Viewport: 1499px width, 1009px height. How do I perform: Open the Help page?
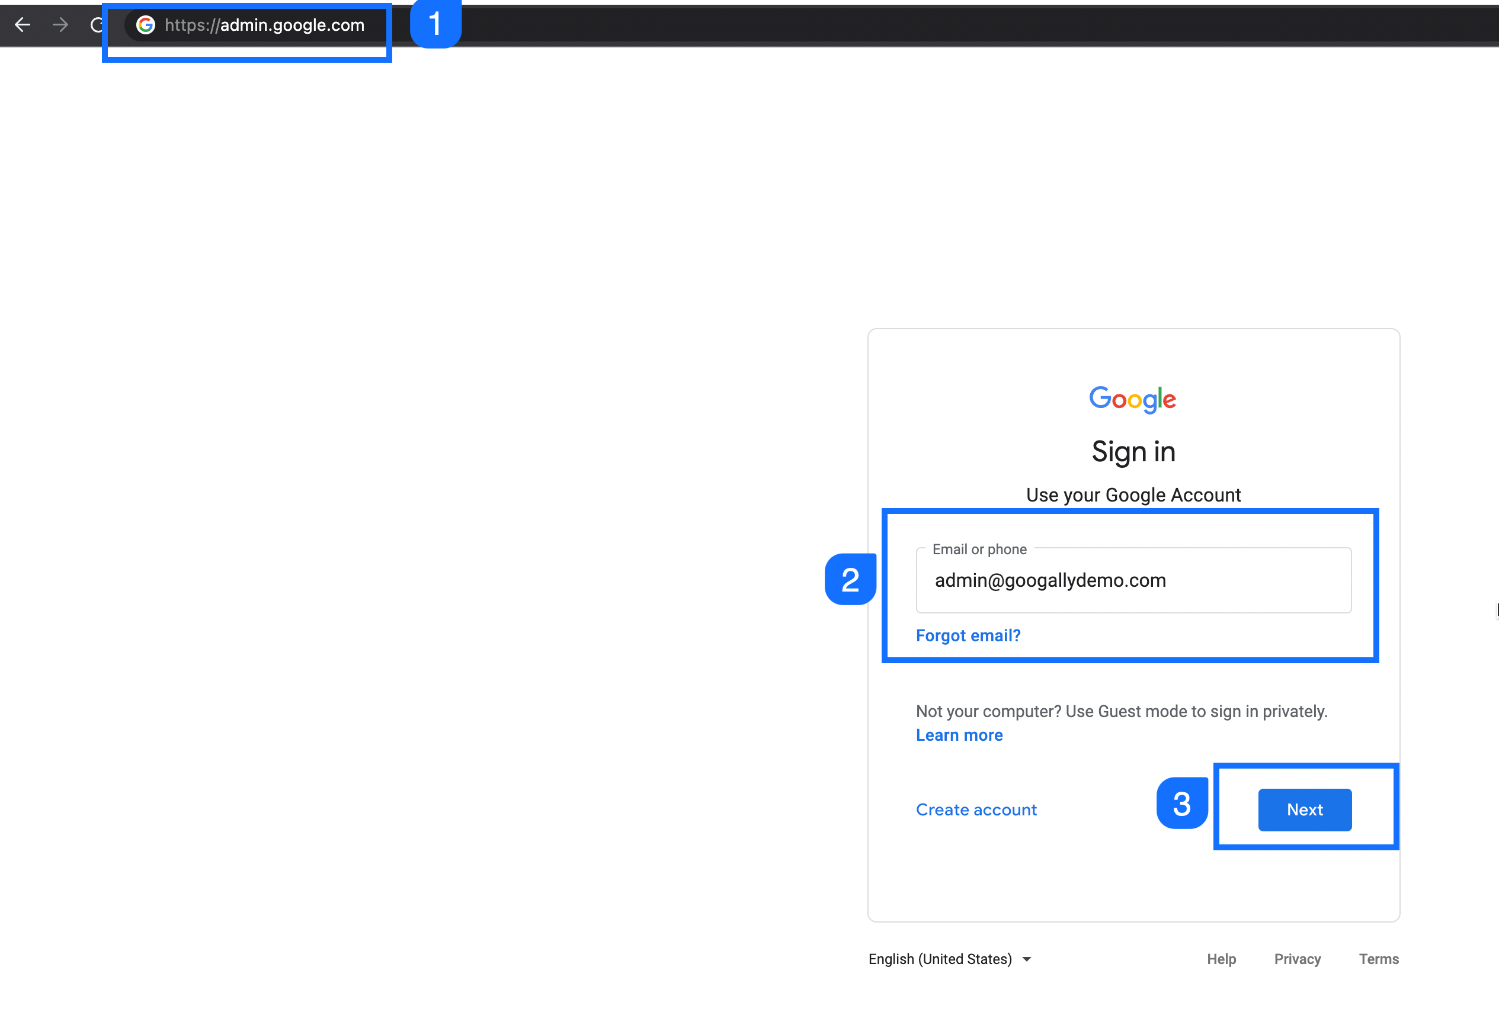1221,958
